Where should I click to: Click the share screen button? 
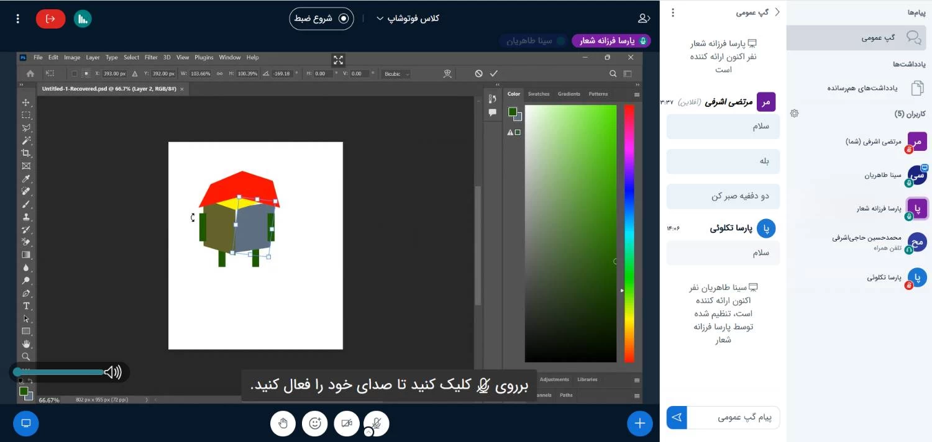pos(25,423)
